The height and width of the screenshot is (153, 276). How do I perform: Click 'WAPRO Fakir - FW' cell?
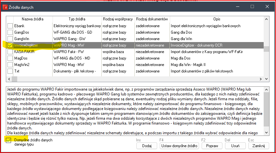click(x=69, y=52)
